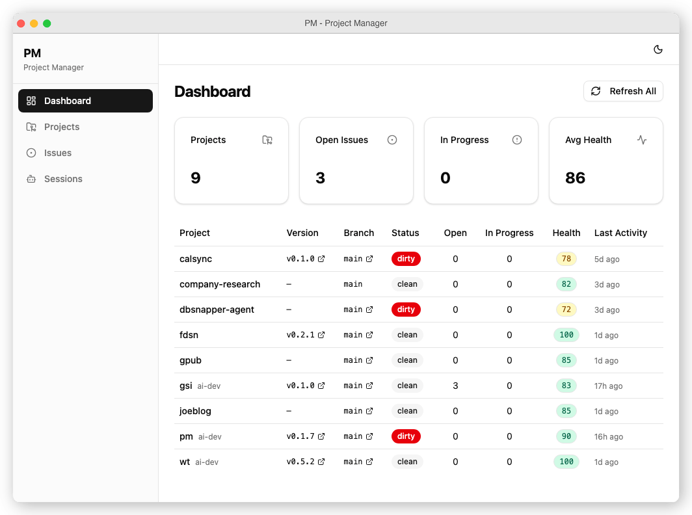Click the clean status badge for wt
692x515 pixels.
coord(407,462)
